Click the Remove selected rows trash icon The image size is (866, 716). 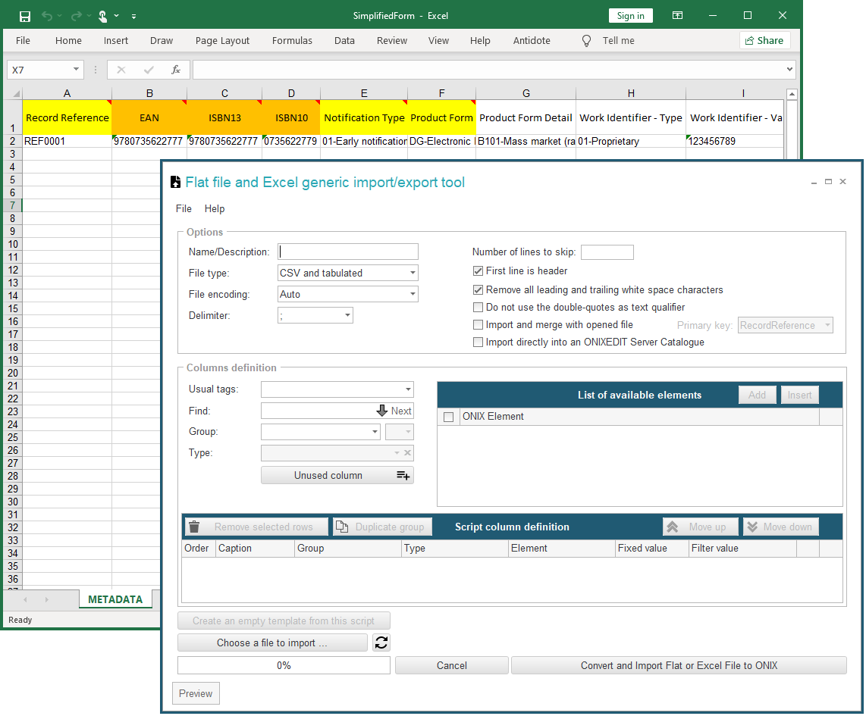pos(194,527)
